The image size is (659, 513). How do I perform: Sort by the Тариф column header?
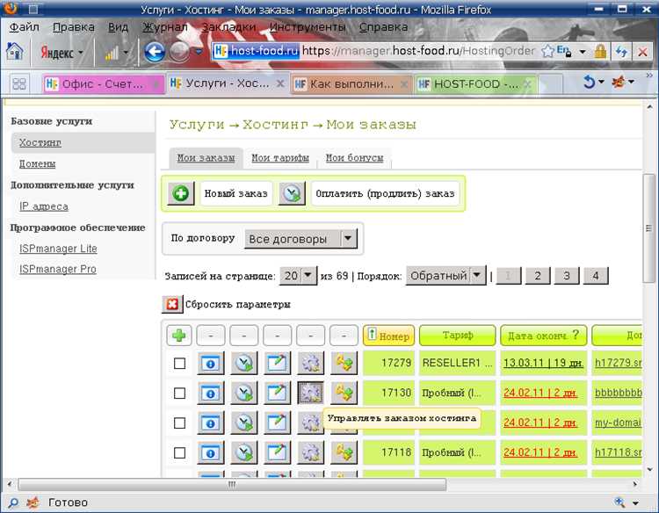(x=457, y=336)
